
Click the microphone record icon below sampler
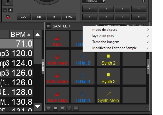[69, 108]
